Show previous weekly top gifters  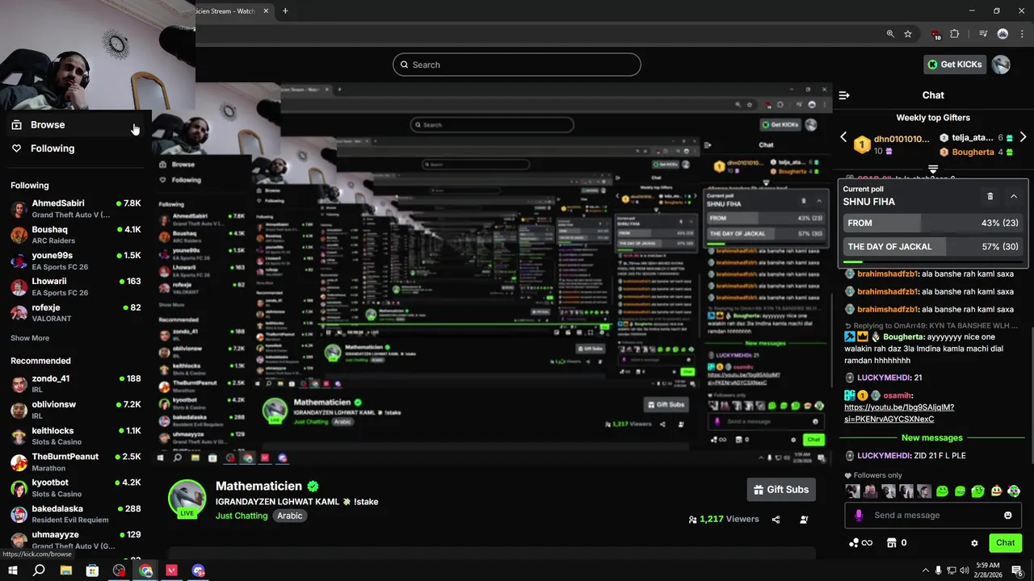coord(843,137)
